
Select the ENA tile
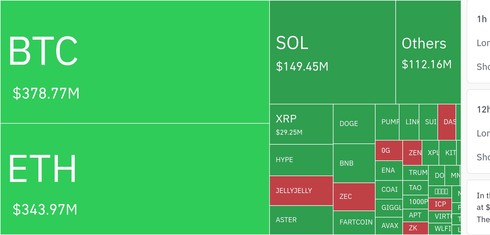(x=389, y=171)
